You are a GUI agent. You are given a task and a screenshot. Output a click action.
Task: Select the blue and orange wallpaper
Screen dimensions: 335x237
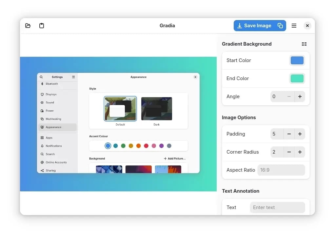click(x=168, y=169)
